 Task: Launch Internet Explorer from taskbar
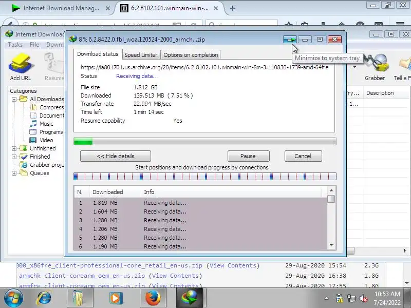44,298
